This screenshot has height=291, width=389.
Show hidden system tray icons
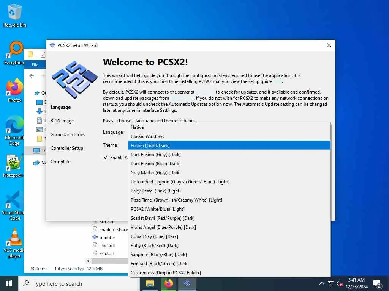321,283
